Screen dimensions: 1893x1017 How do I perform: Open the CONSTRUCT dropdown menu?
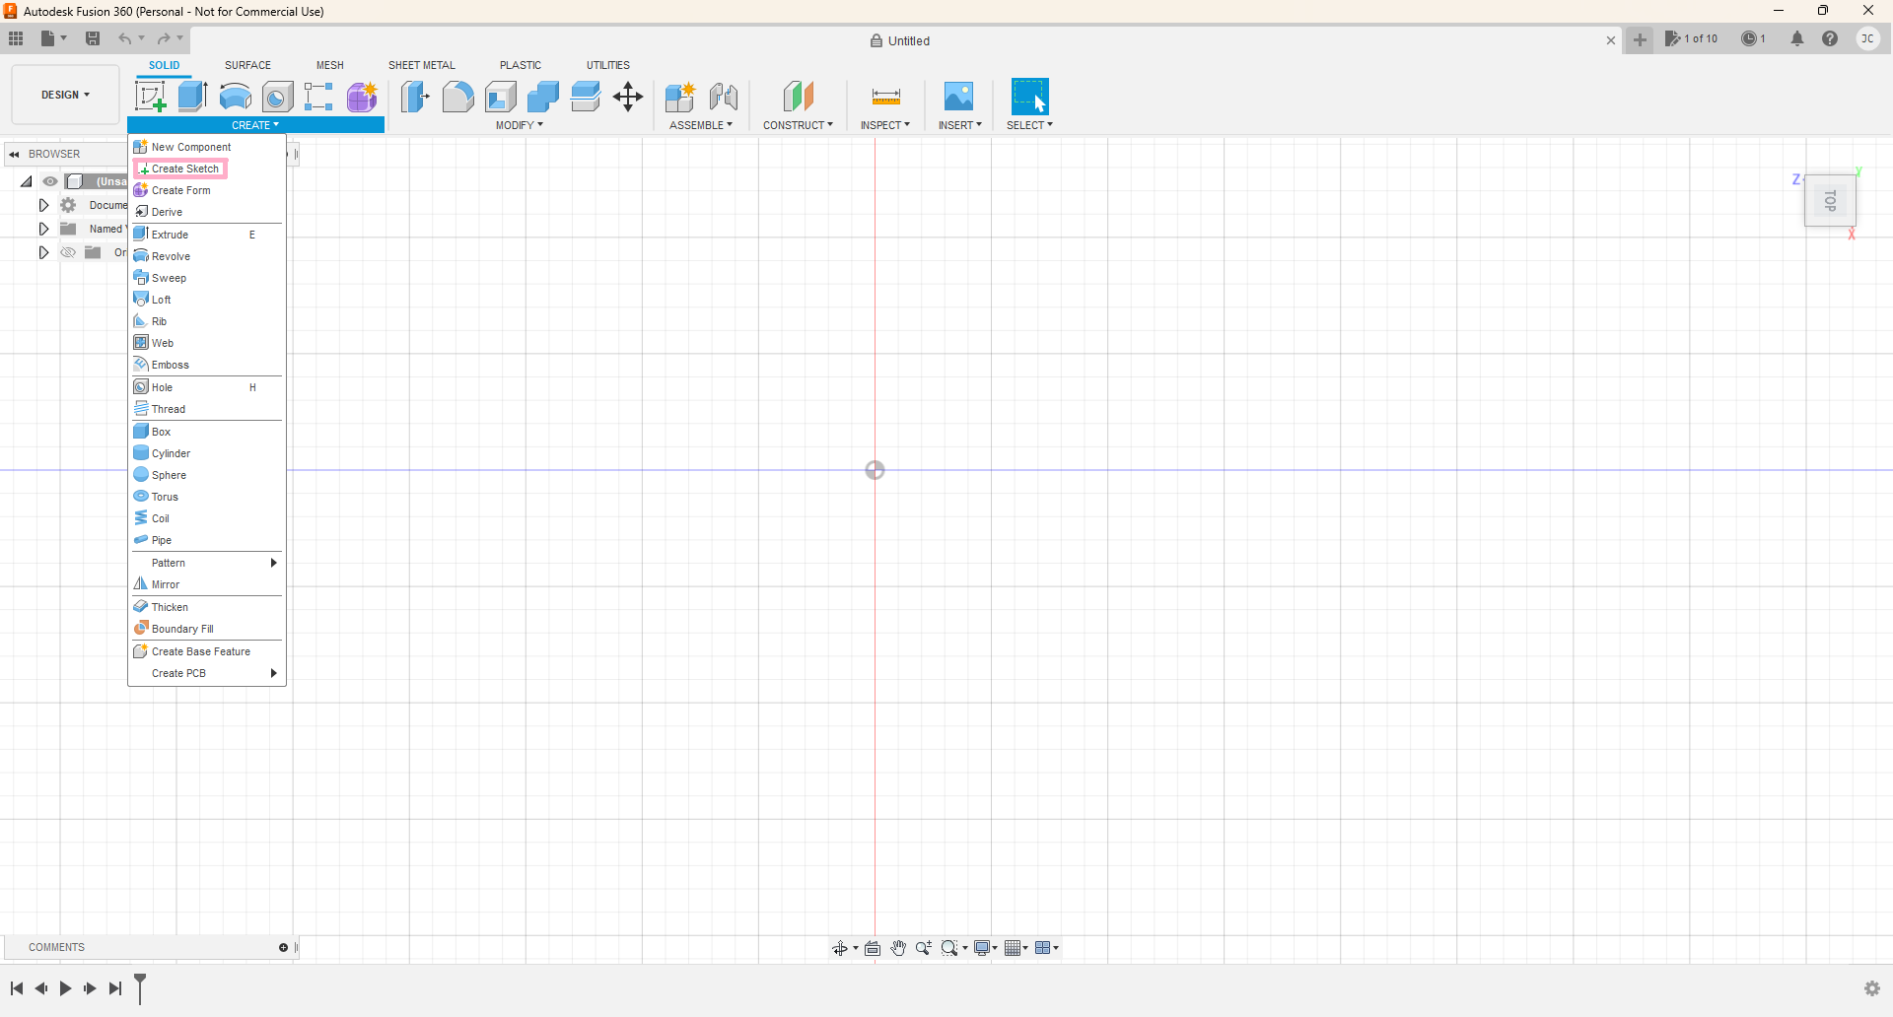798,125
